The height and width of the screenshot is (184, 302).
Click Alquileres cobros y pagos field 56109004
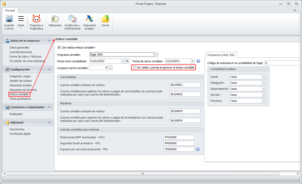tap(185, 120)
